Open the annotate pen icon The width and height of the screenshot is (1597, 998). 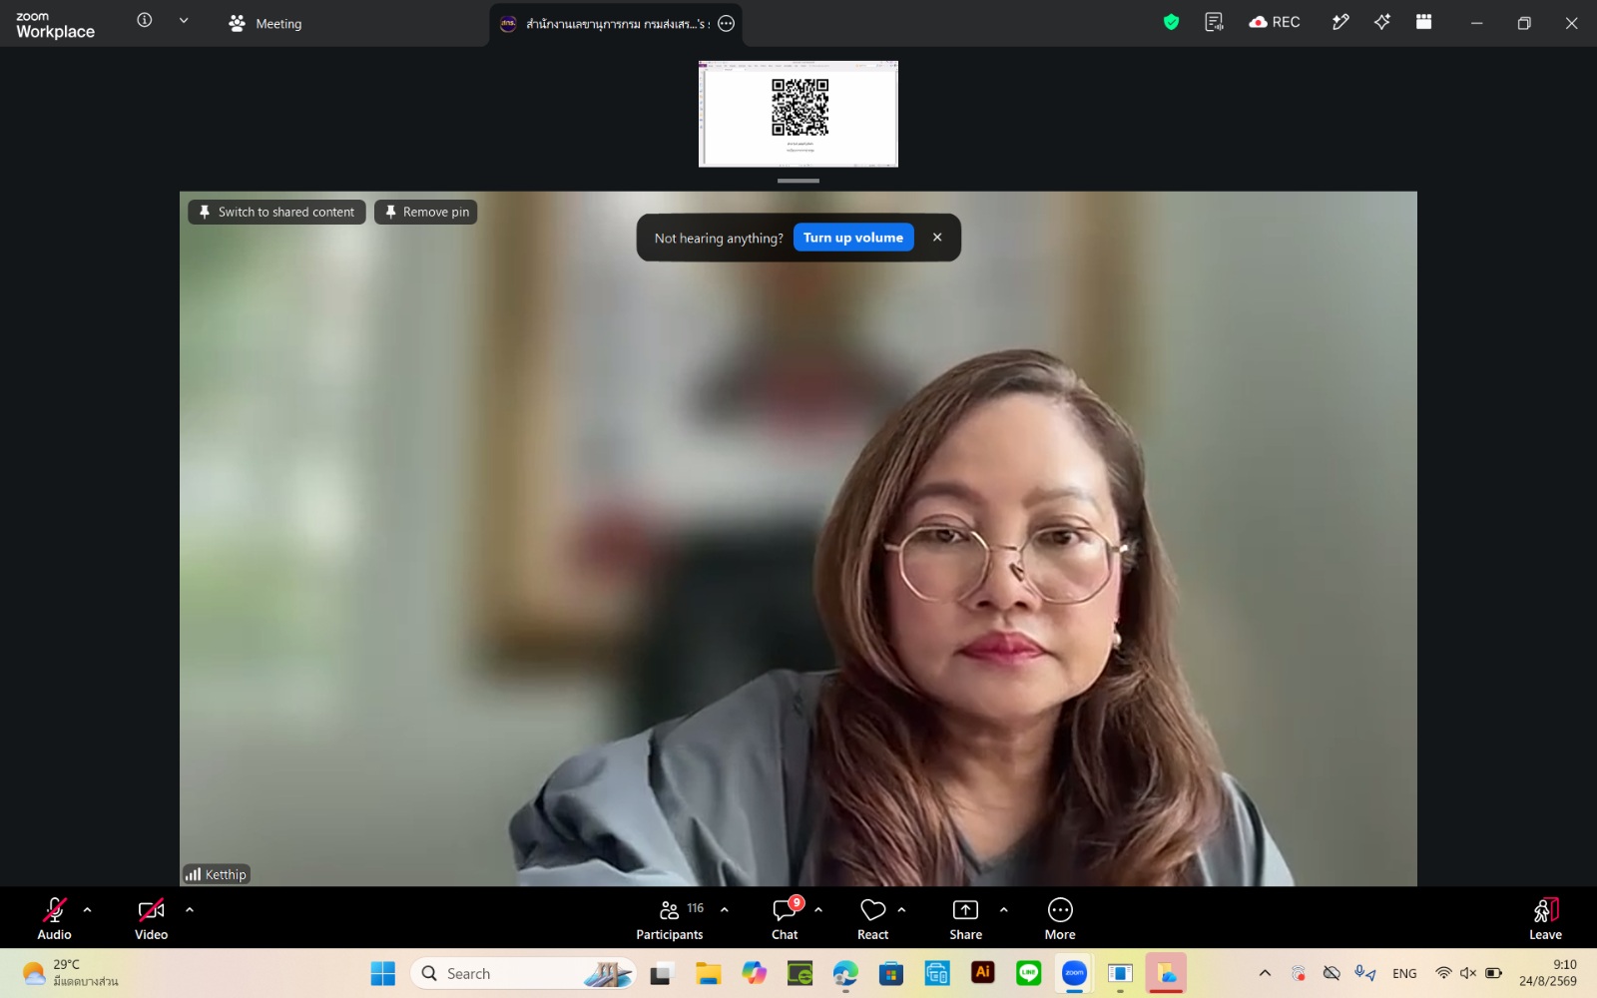pos(1340,22)
